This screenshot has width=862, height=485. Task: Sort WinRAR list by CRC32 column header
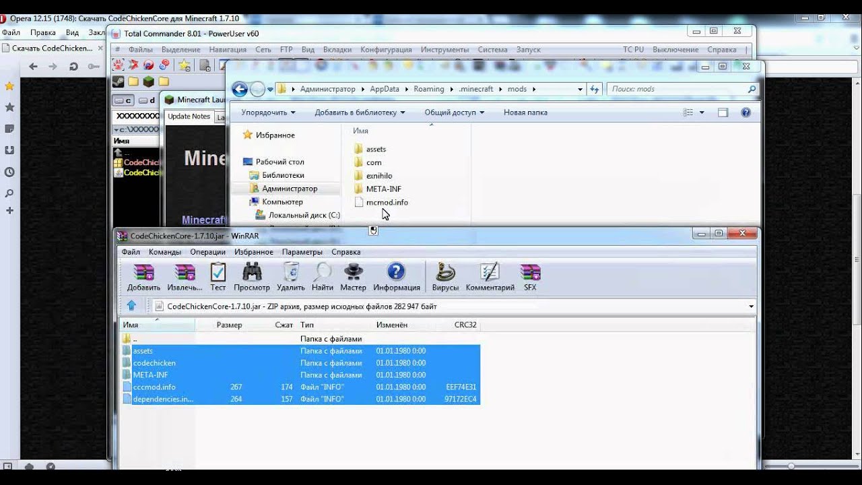coord(465,325)
